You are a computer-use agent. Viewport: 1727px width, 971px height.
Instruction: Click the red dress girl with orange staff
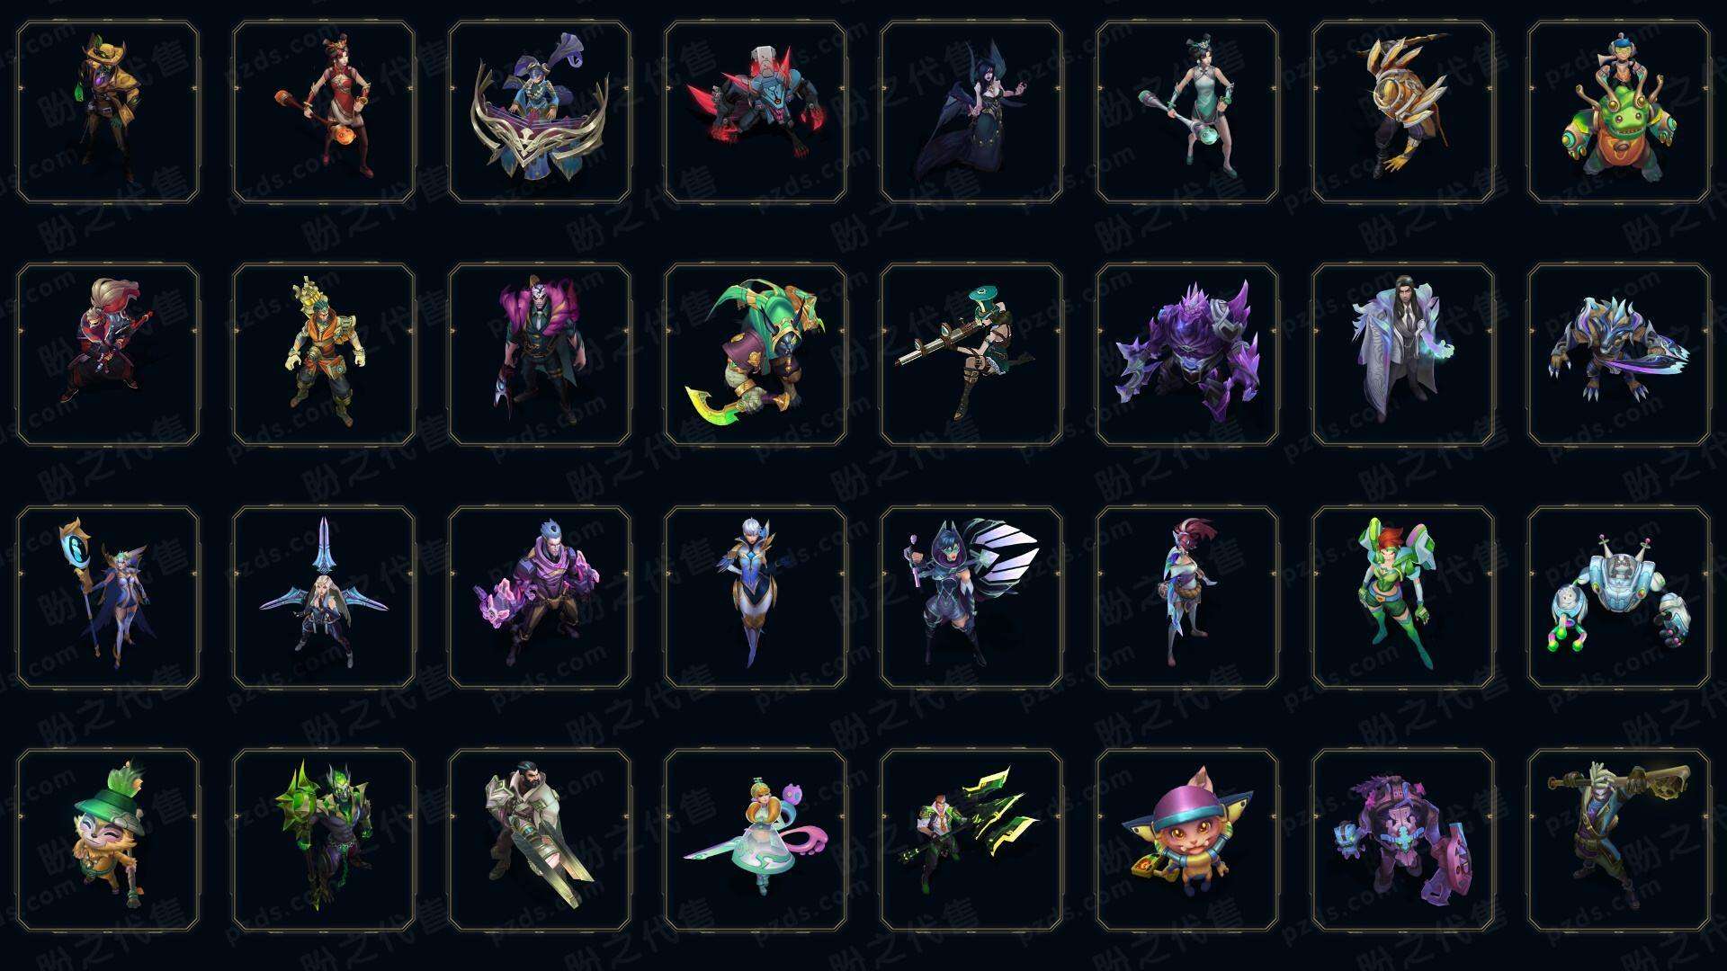click(x=324, y=111)
